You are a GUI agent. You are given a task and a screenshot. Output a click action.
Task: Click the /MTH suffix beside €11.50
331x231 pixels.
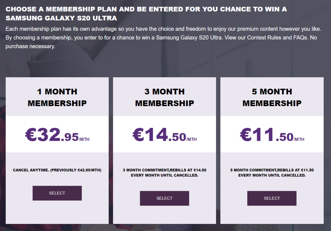(299, 139)
